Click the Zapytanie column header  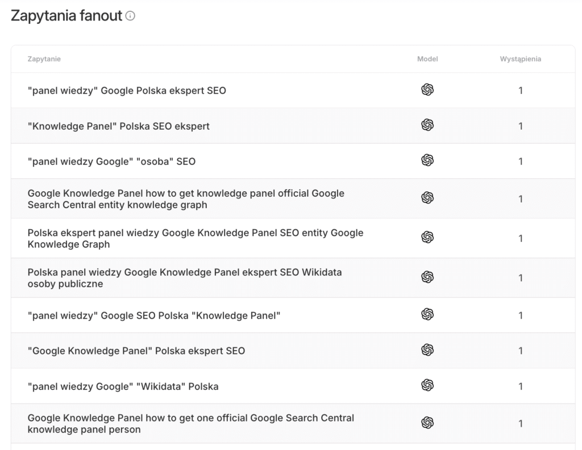tap(44, 59)
